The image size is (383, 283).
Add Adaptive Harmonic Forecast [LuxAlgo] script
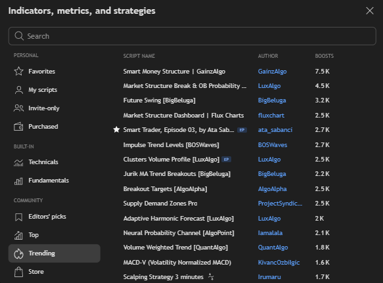[x=178, y=219]
